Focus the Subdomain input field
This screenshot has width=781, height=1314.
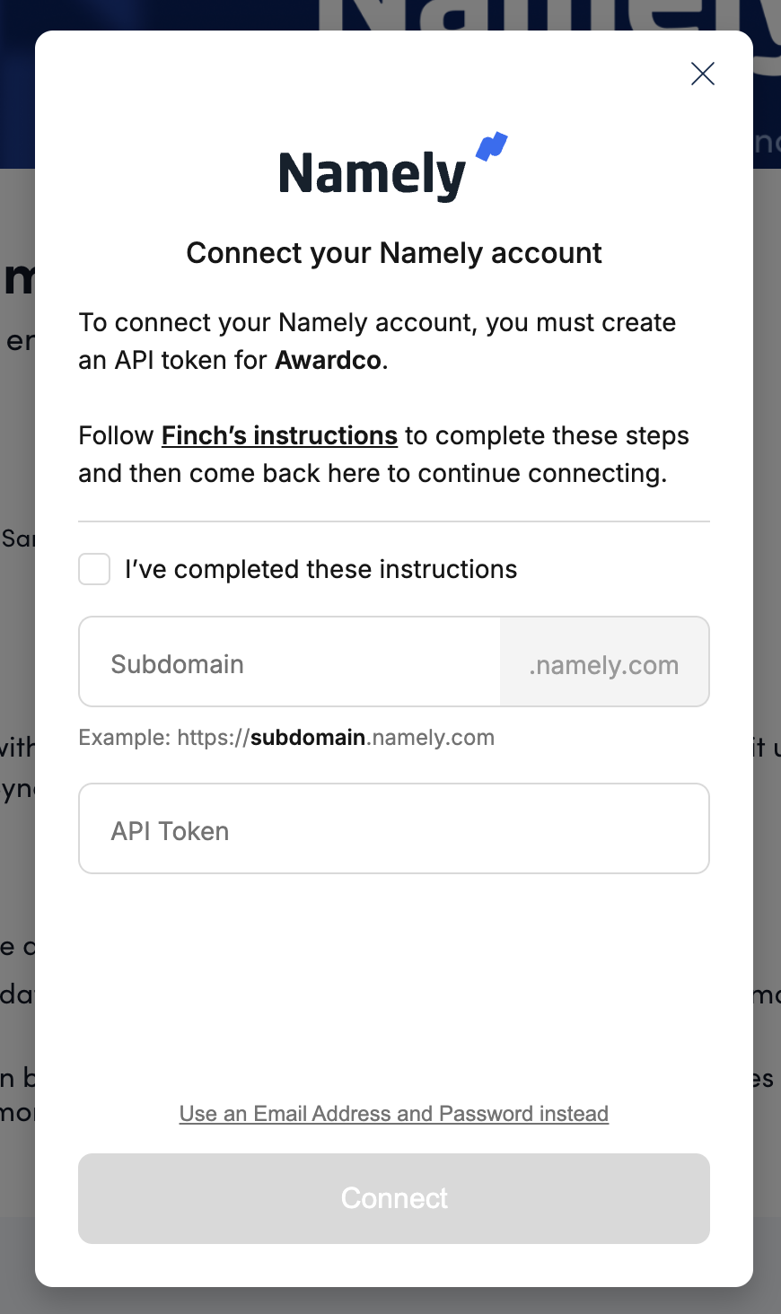pyautogui.click(x=289, y=662)
